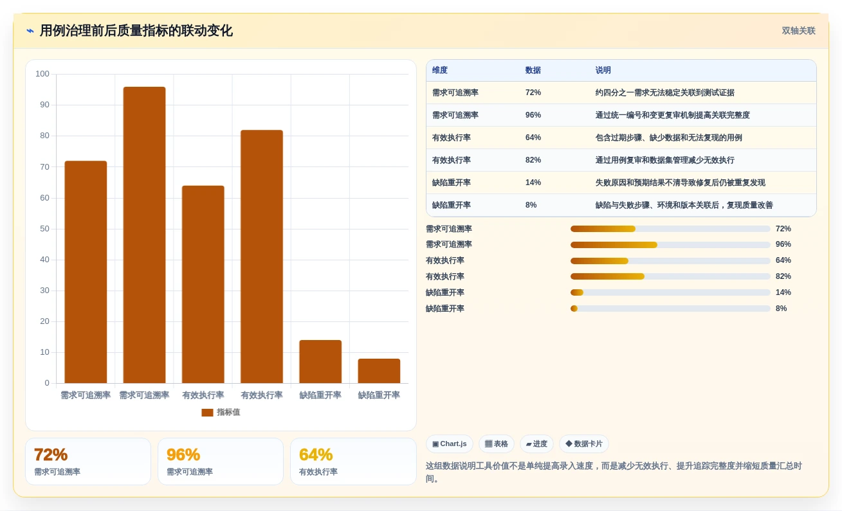
Task: Click the chart bar reaching 64
Action: (x=203, y=284)
